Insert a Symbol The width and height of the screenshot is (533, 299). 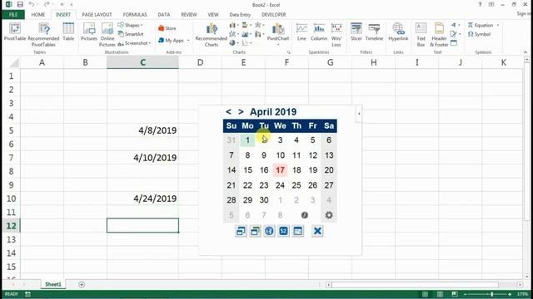pyautogui.click(x=479, y=34)
